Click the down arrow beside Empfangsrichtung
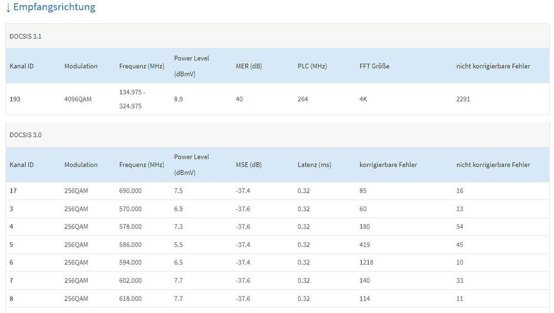The height and width of the screenshot is (313, 554). click(x=8, y=8)
